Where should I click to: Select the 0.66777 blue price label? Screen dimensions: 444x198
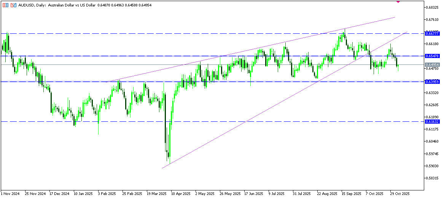click(433, 34)
